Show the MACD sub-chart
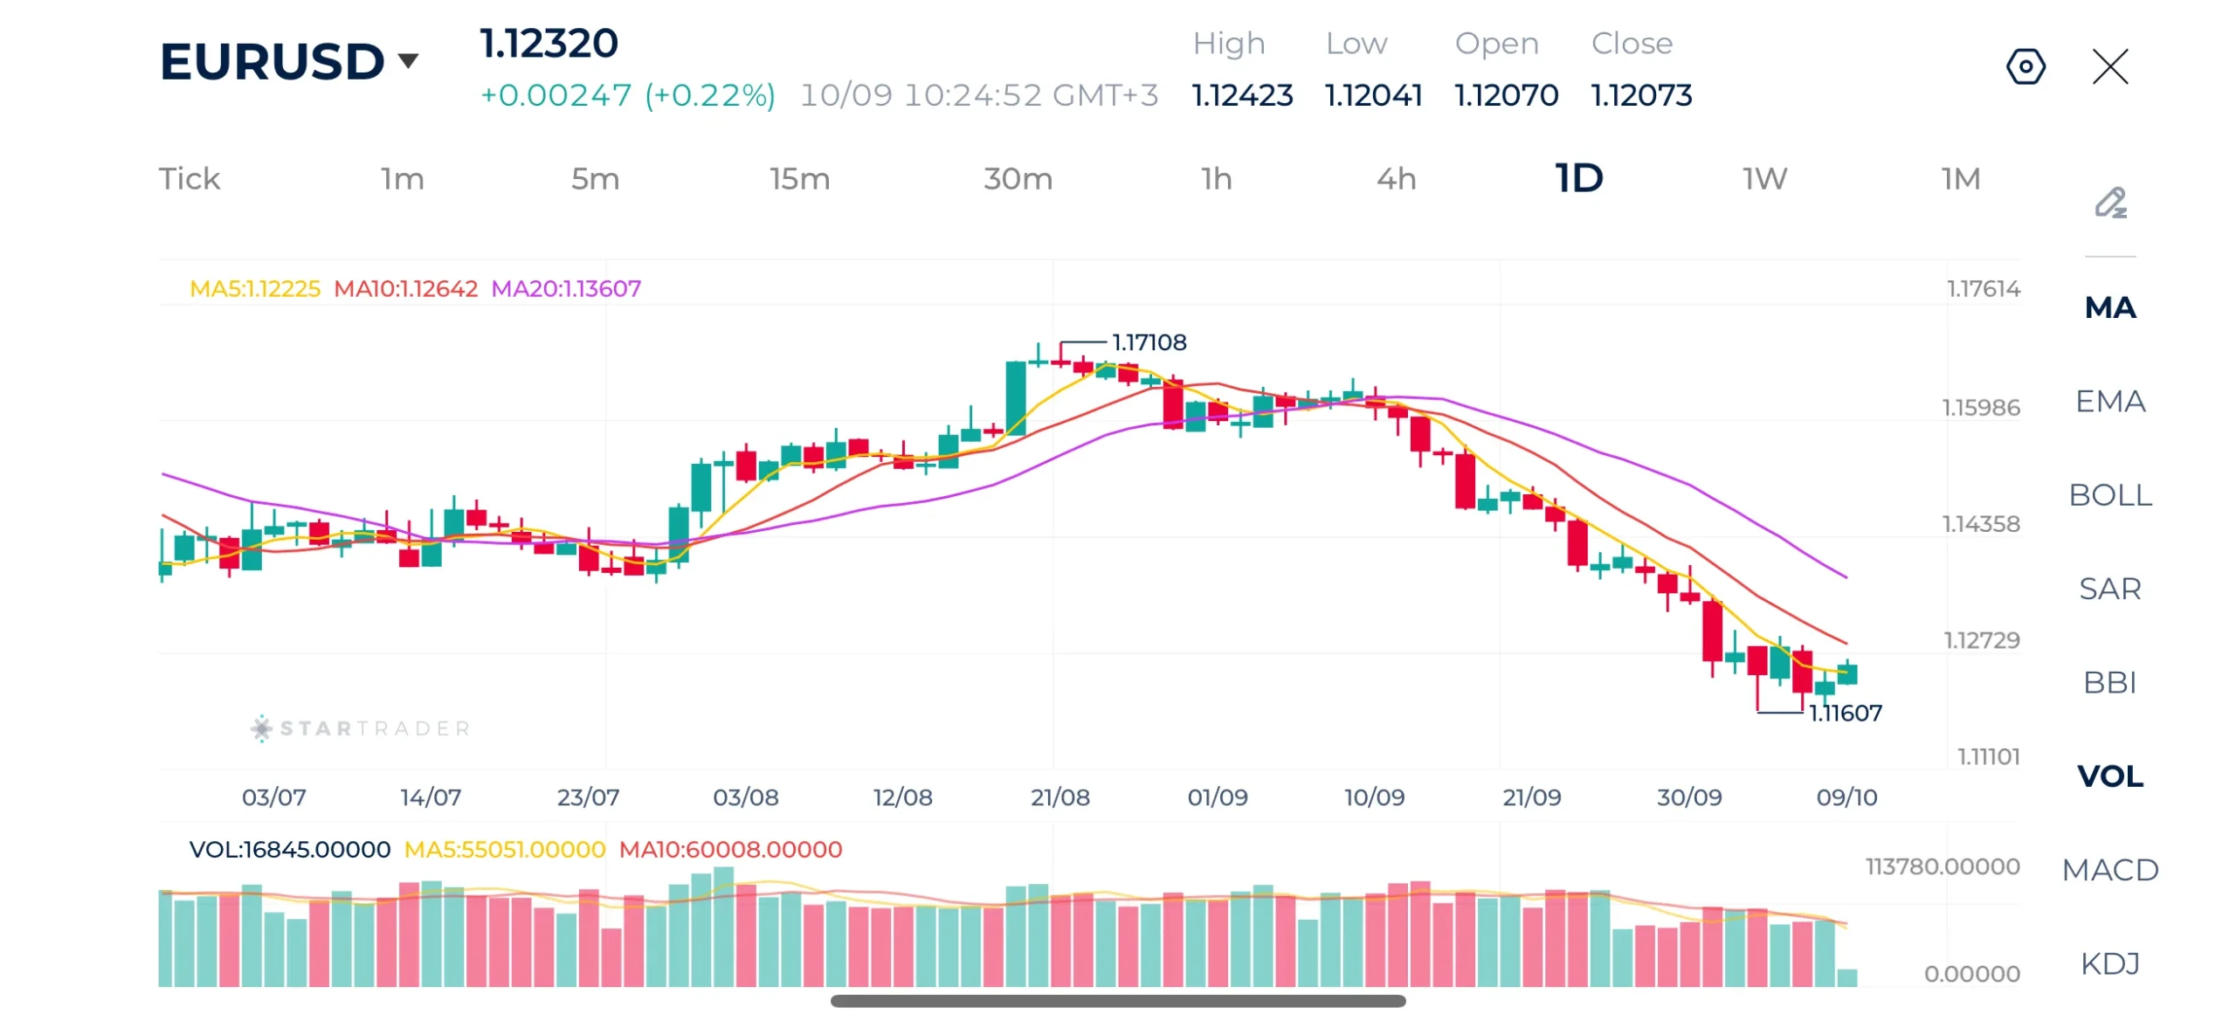Viewport: 2236px width, 1028px height. tap(2109, 870)
